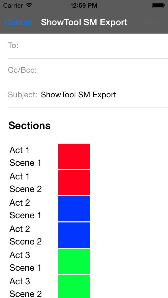The height and width of the screenshot is (298, 168).
Task: Select green swatch for Act 3 Scene 1
Action: coord(74,261)
